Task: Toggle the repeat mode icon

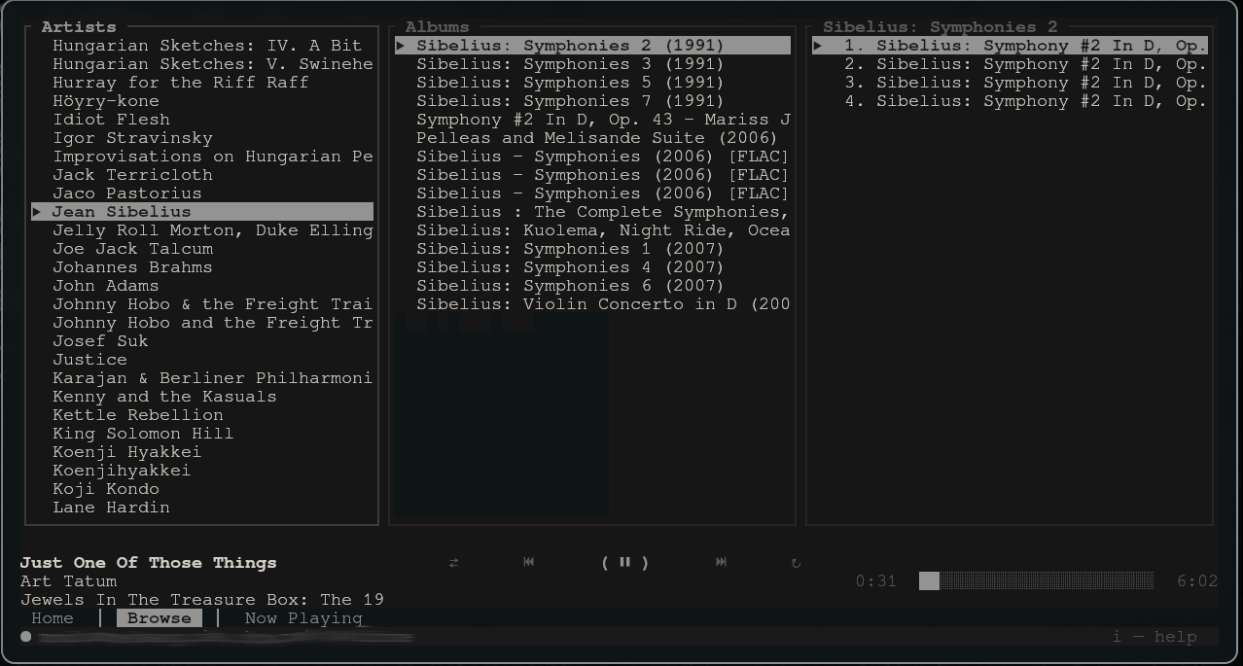Action: 796,562
